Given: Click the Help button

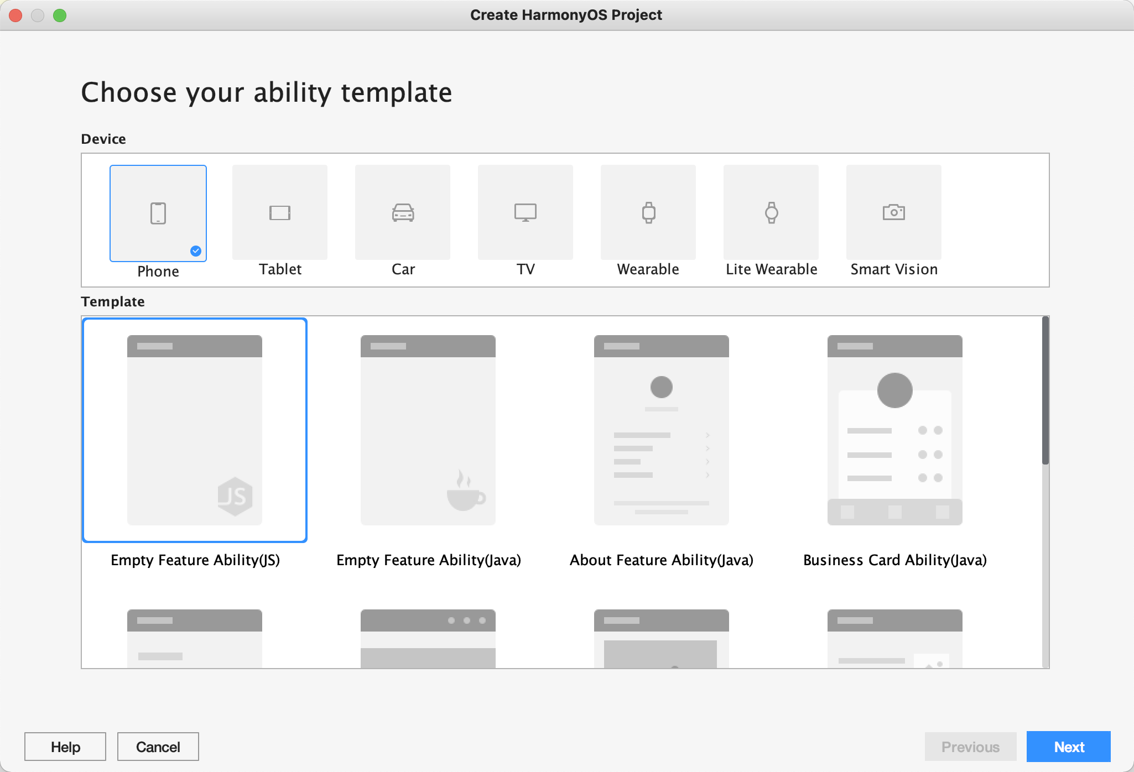Looking at the screenshot, I should coord(65,746).
